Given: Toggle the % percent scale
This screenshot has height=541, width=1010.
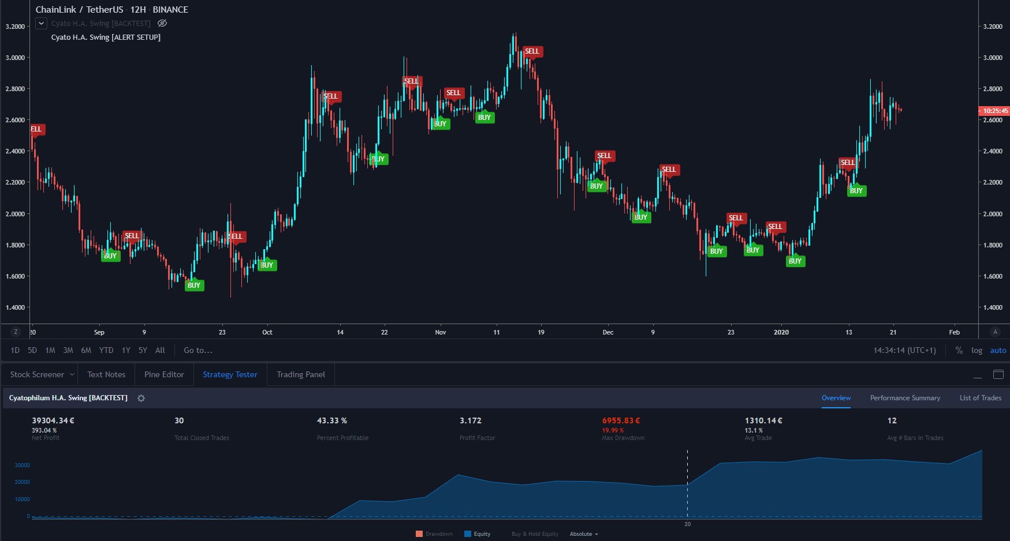Looking at the screenshot, I should coord(959,350).
